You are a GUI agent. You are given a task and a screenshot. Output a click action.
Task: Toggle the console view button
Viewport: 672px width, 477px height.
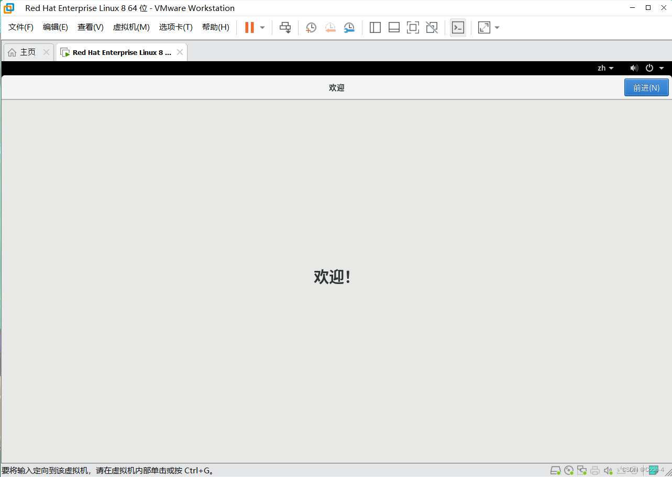pyautogui.click(x=458, y=27)
